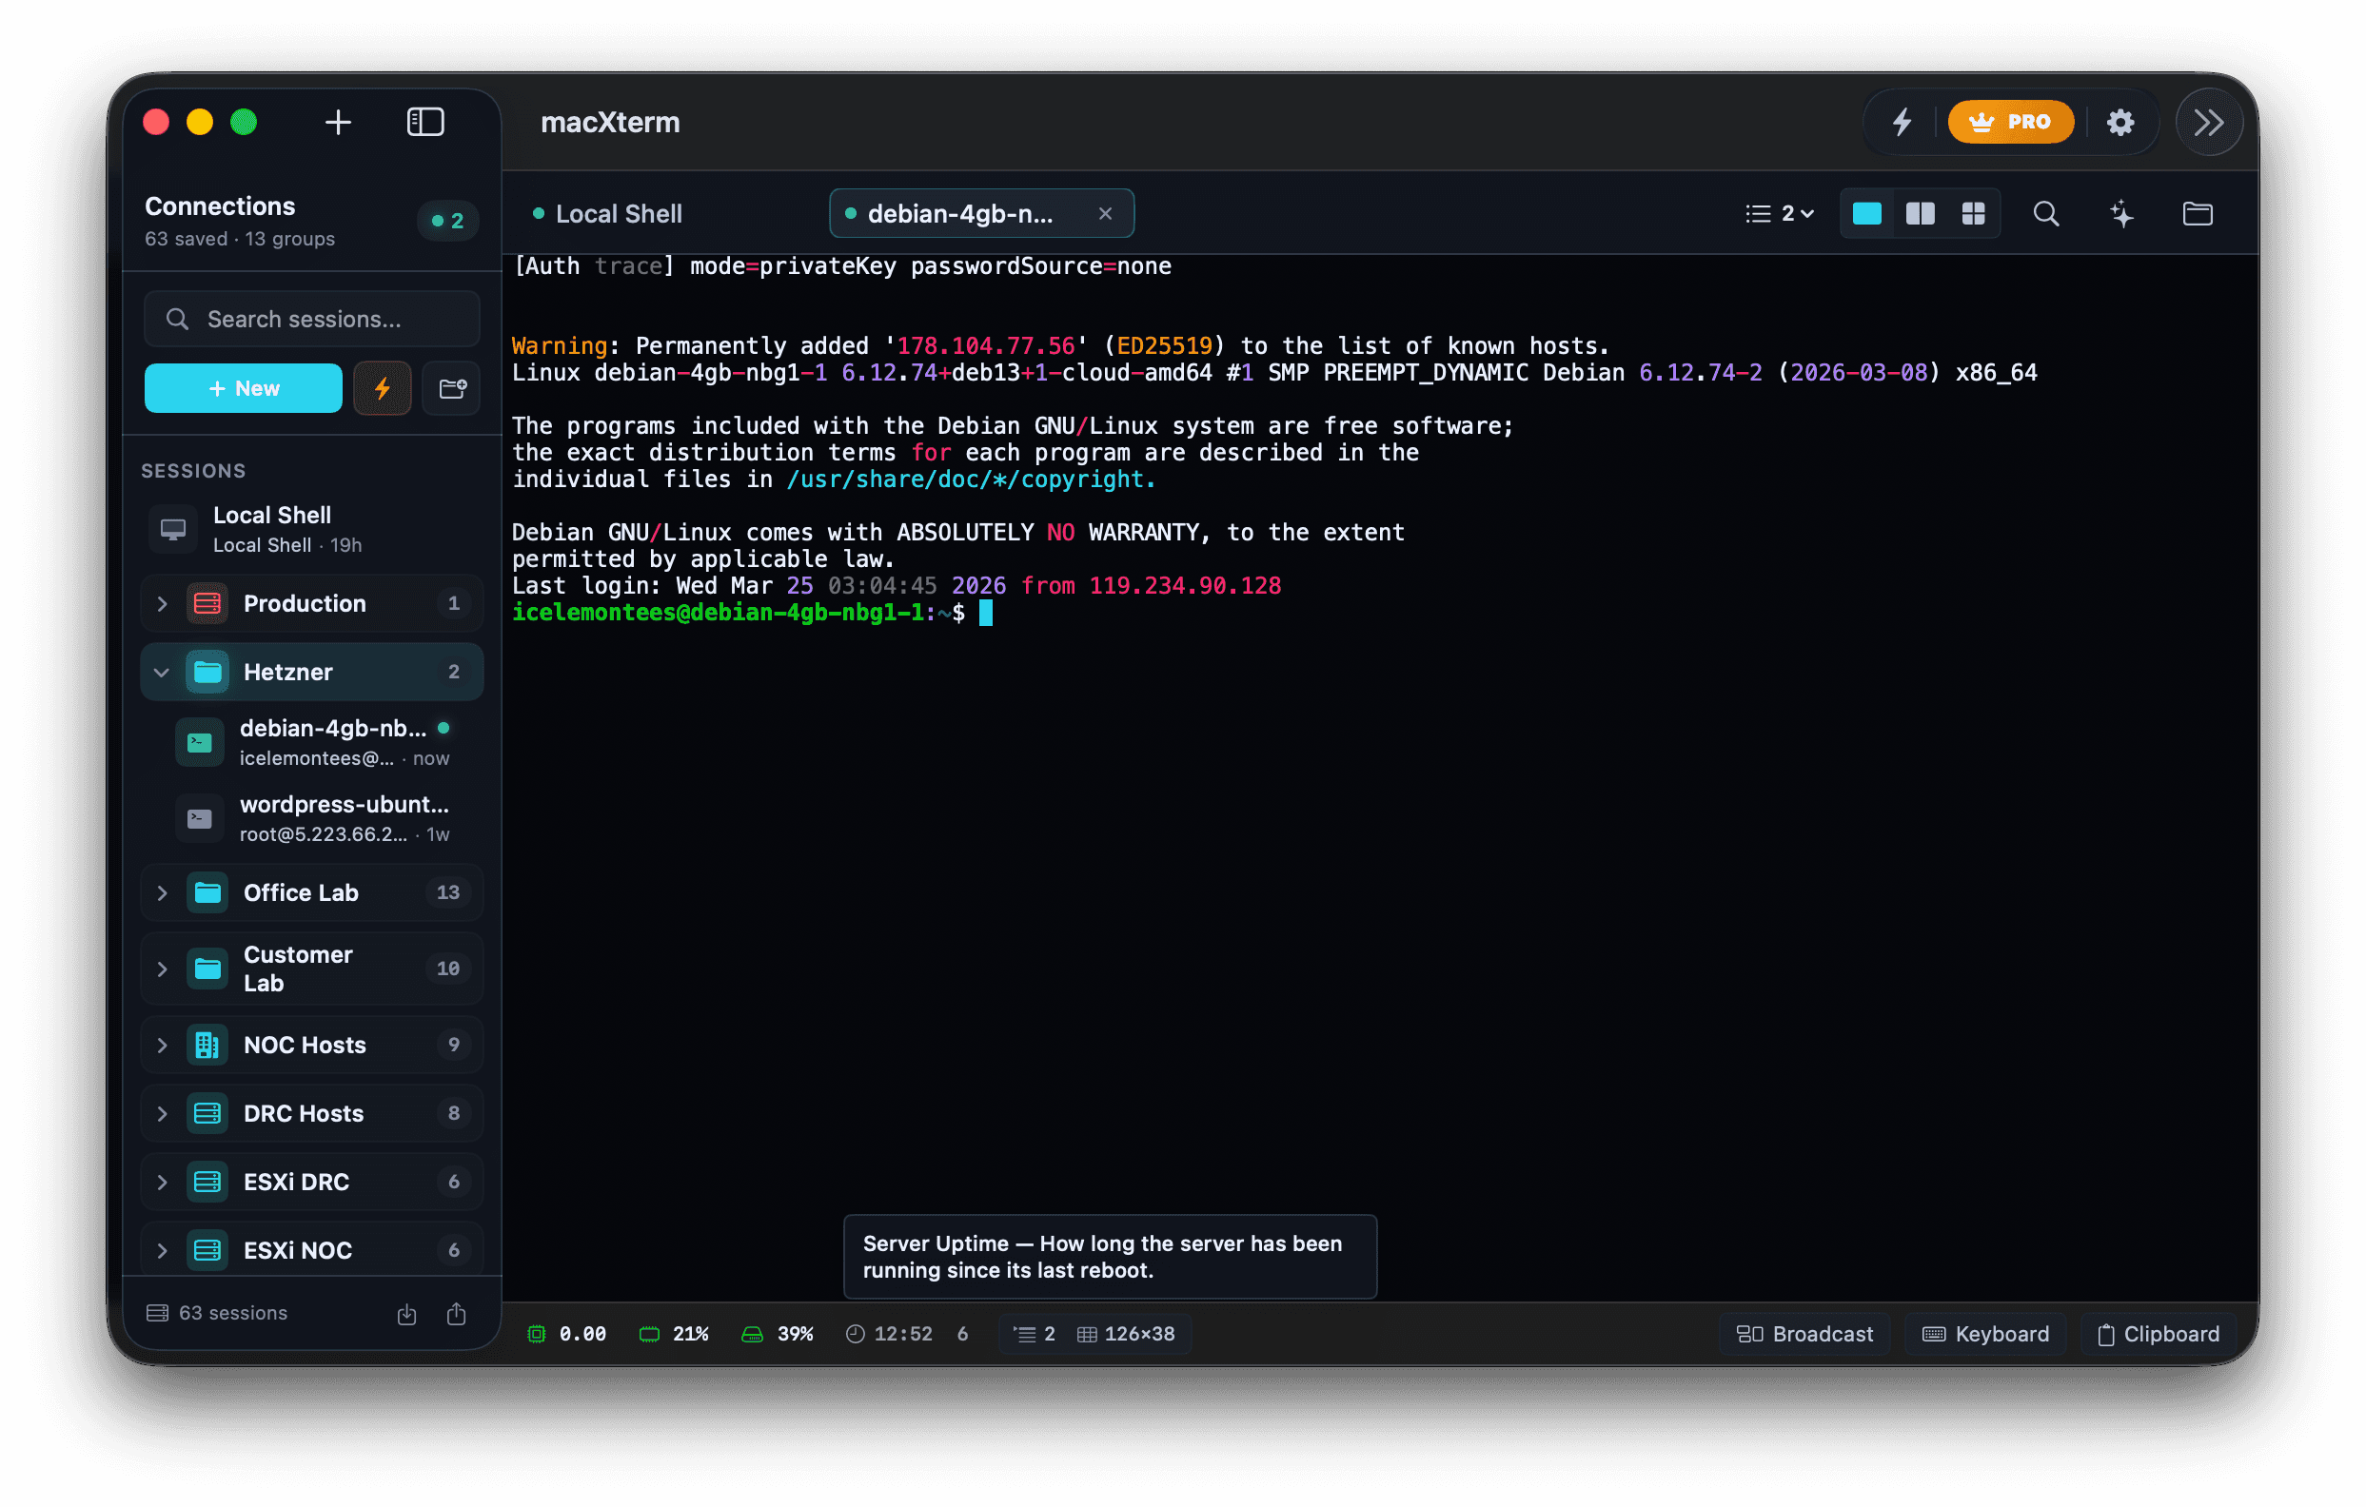Open the Clipboard panel

2159,1333
